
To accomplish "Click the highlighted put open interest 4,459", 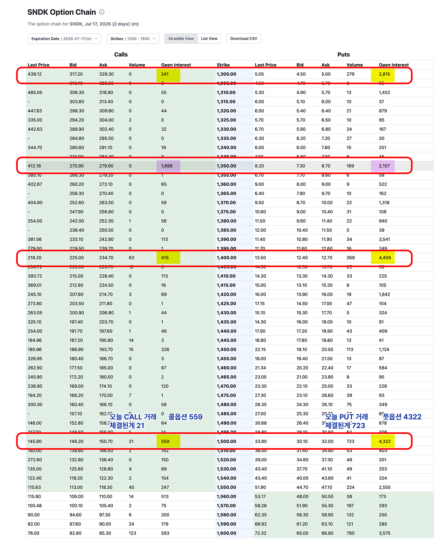I will click(x=383, y=258).
